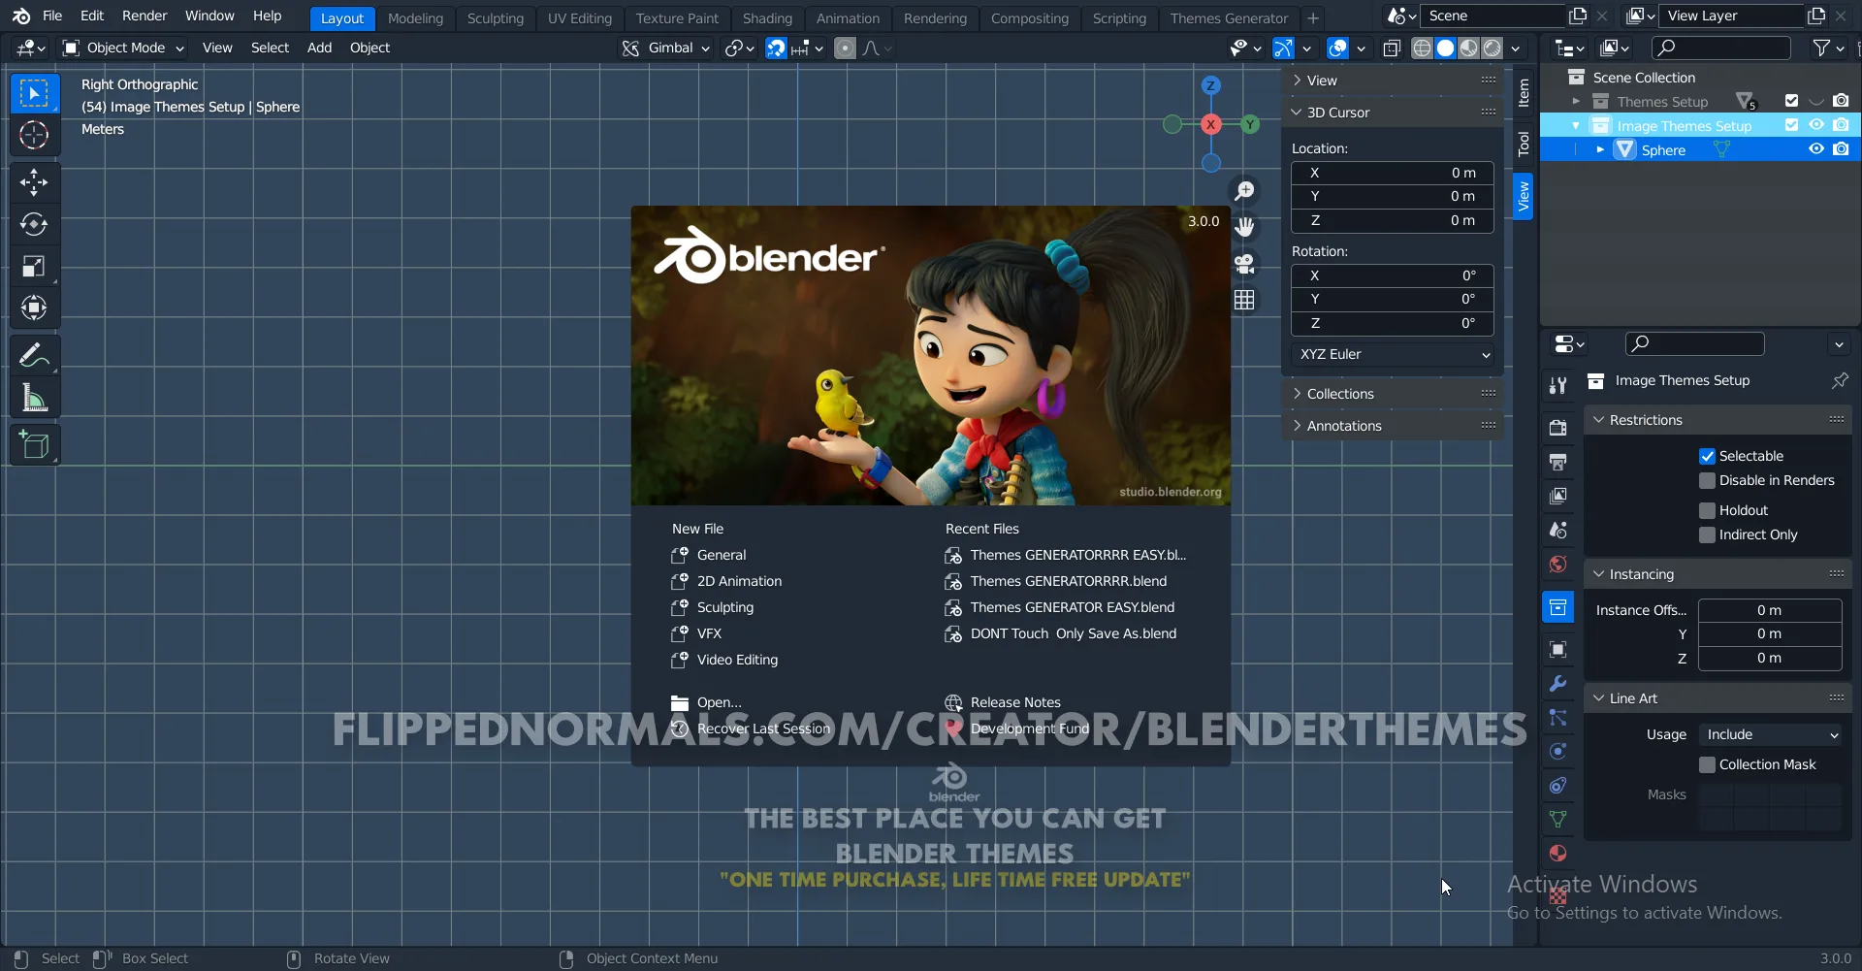Image resolution: width=1862 pixels, height=971 pixels.
Task: Exclude Themes Setup collection via checkbox
Action: [x=1791, y=101]
